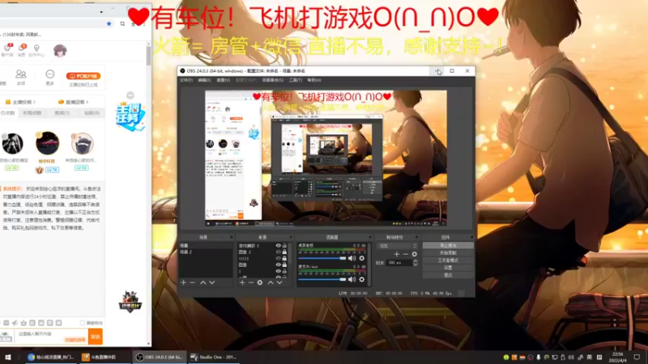This screenshot has height=364, width=648.
Task: Move the scene down with the down chevron
Action: [x=212, y=282]
